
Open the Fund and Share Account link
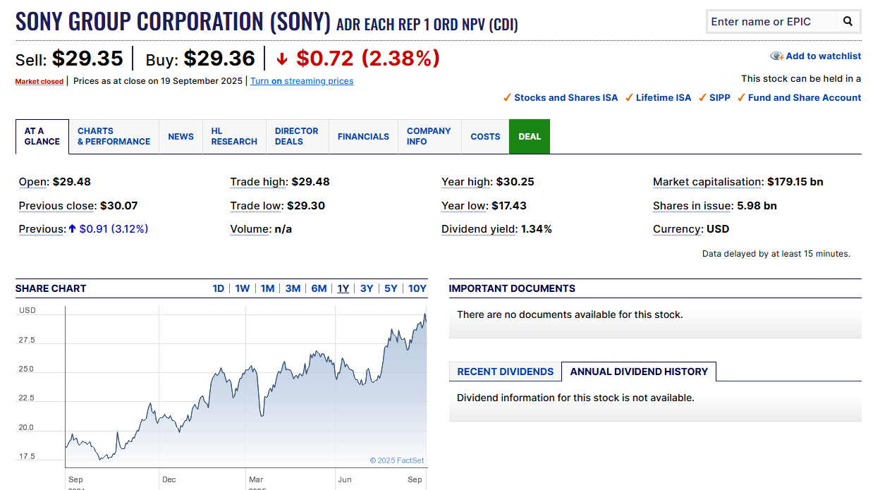(804, 98)
